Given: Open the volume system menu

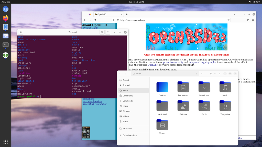Looking at the screenshot, I should click(x=250, y=2).
